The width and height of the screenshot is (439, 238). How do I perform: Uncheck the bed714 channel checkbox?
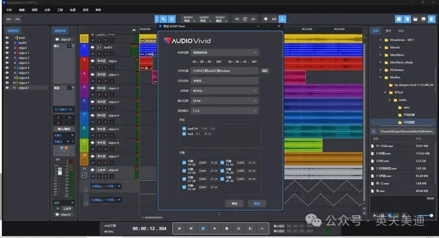[184, 129]
